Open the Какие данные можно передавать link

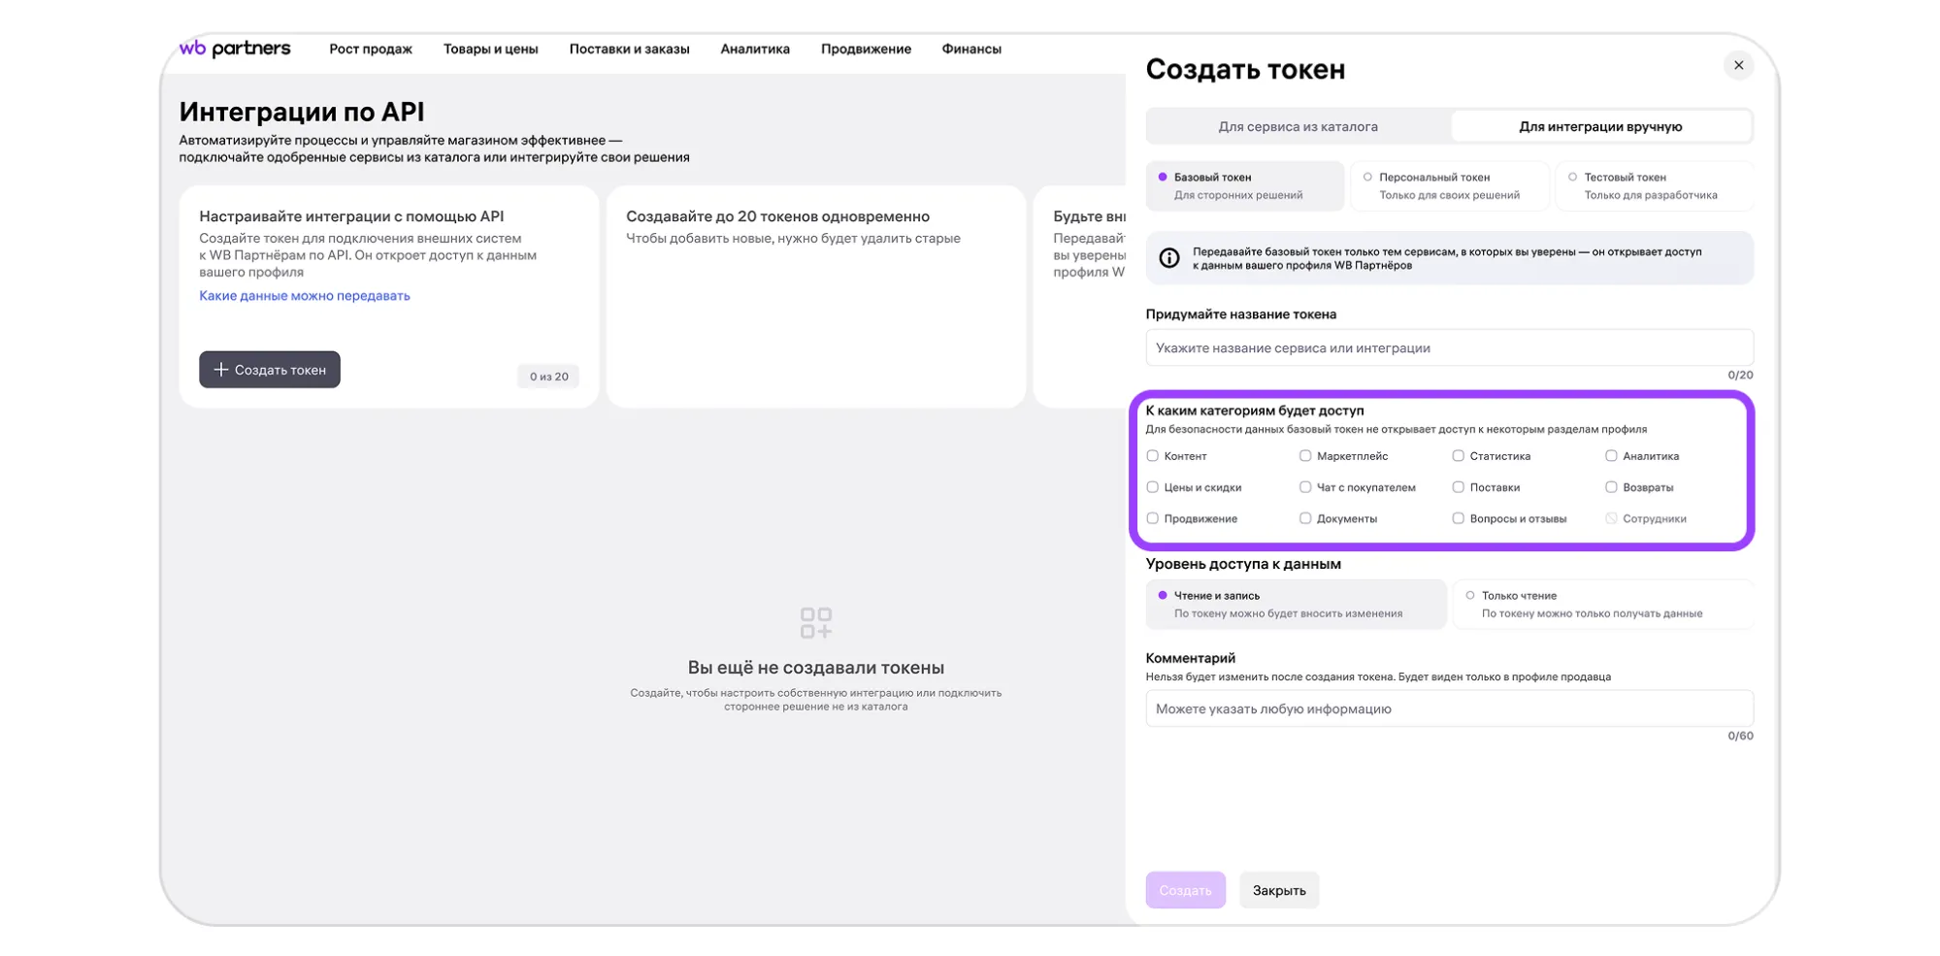click(304, 296)
